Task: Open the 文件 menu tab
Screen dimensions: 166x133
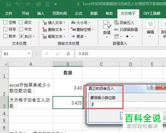Action: [9, 13]
